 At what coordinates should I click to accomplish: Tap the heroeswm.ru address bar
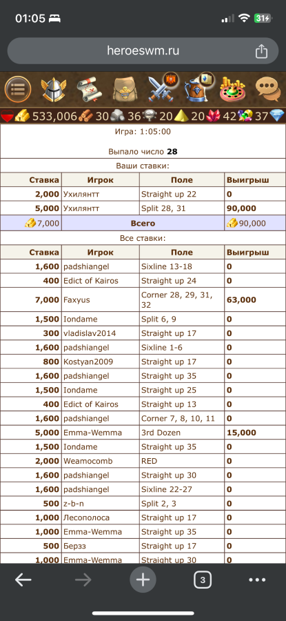coord(143,50)
